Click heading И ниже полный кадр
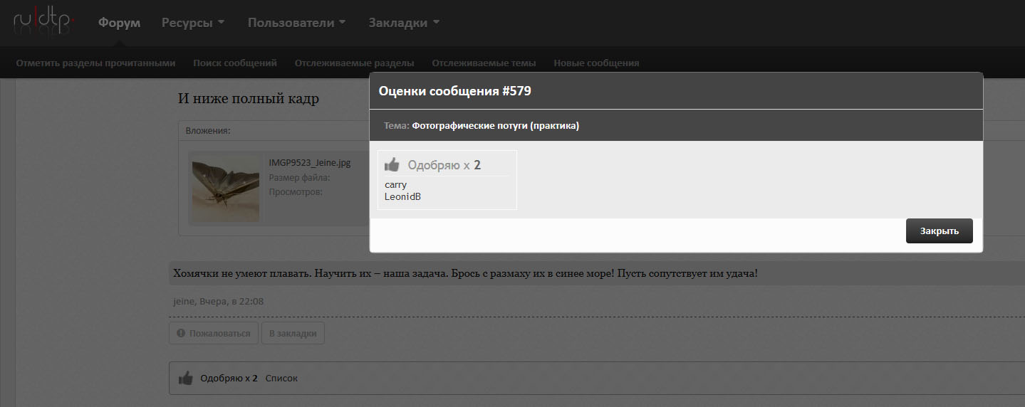The image size is (1025, 407). click(x=249, y=98)
